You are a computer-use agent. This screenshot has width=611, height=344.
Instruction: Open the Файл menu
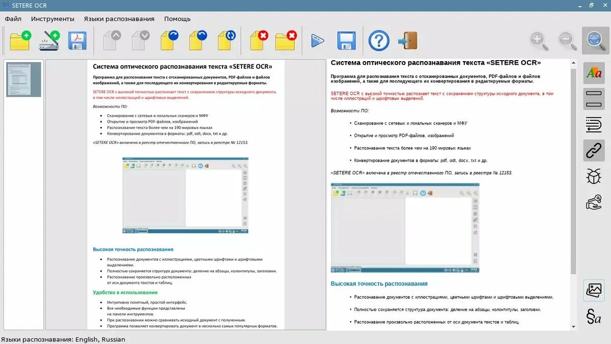tap(13, 19)
